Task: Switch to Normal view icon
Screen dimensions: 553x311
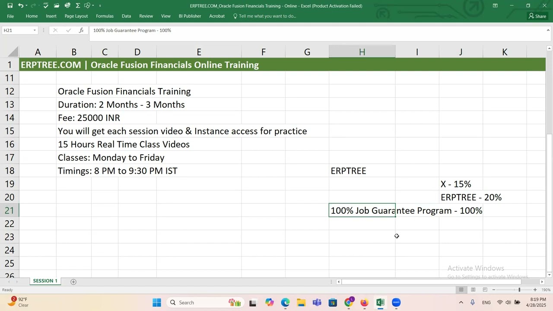Action: pos(461,290)
